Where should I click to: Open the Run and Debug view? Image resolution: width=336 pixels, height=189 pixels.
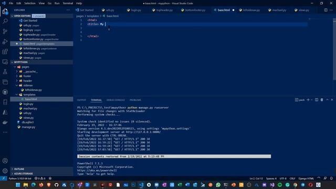(x=5, y=41)
